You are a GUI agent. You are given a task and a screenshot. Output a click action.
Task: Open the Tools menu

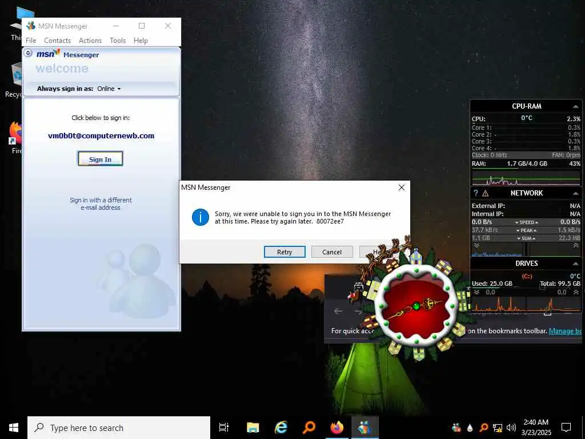coord(118,41)
